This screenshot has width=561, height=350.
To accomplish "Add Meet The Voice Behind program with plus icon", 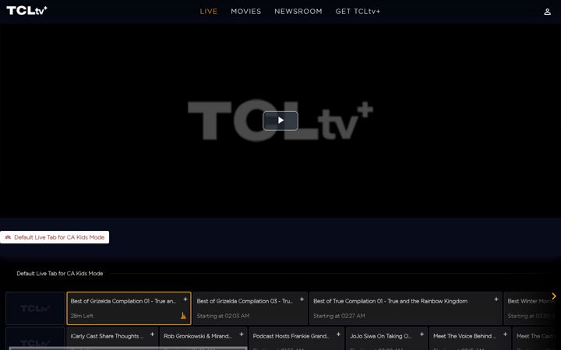I will click(x=505, y=334).
